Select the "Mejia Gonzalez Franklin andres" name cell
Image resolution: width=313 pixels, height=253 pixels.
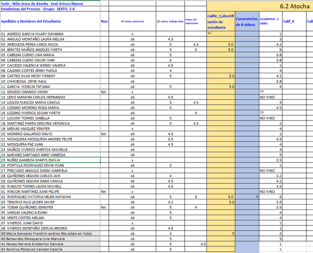click(x=43, y=234)
